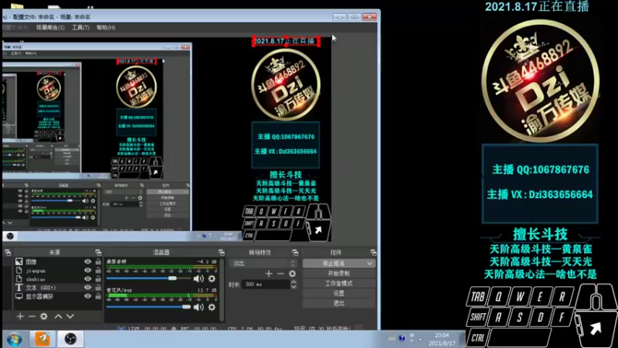Open the 帮助(H) menu

[106, 27]
